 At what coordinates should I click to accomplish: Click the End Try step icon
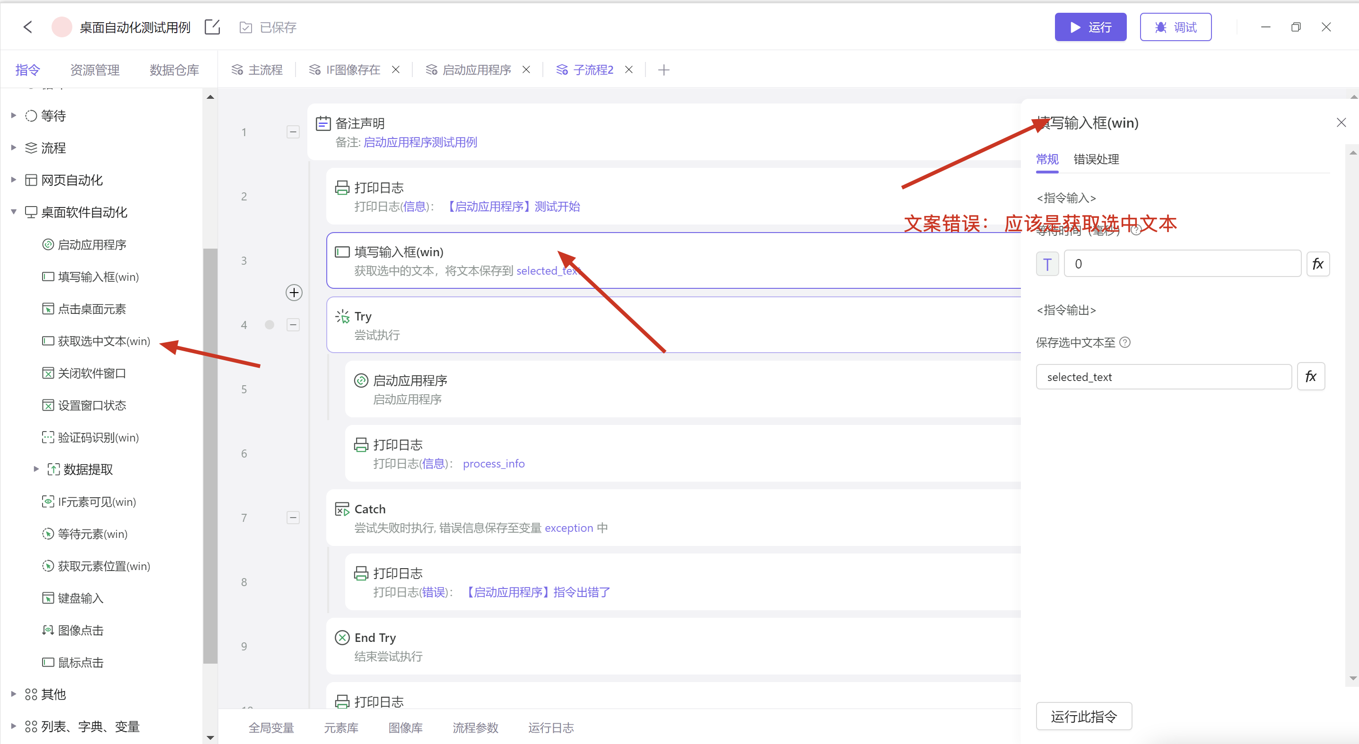click(342, 638)
